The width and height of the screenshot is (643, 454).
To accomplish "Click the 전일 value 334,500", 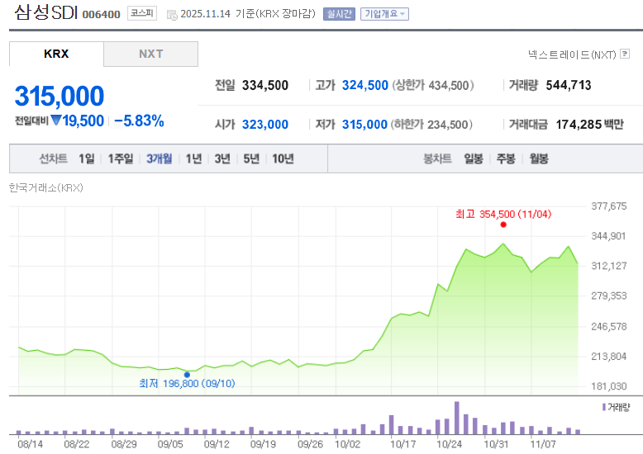I will click(265, 85).
